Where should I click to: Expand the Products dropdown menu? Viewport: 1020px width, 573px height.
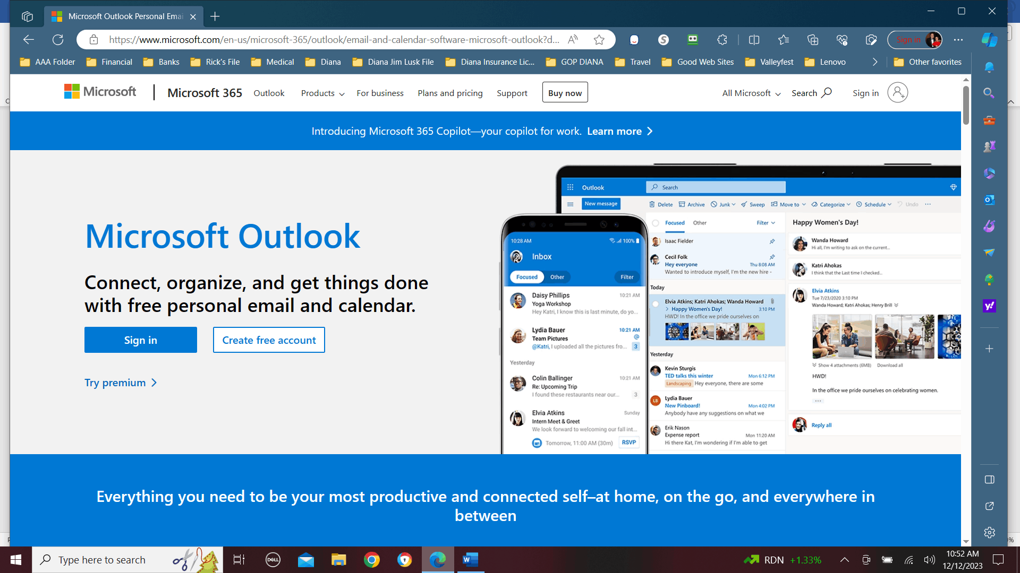click(x=322, y=93)
